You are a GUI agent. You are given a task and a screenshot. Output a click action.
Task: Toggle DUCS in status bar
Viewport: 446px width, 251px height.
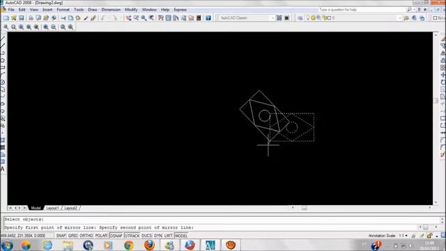tap(146, 236)
